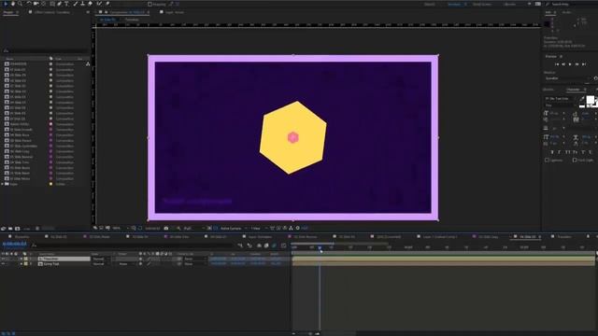The image size is (598, 336).
Task: Switch to the Effect Controls panel tab
Action: [x=52, y=12]
